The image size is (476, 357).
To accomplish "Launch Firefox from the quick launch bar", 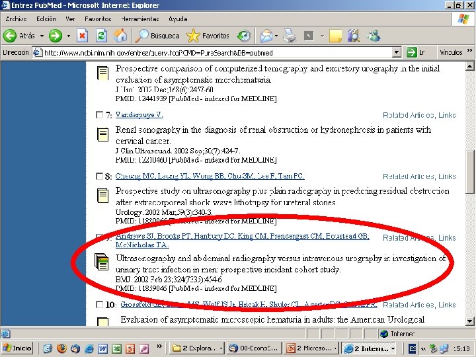I will pos(61,348).
